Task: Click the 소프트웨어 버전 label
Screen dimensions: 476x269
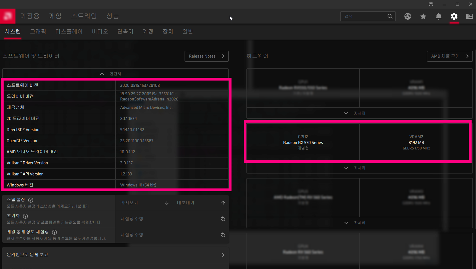Action: 22,85
